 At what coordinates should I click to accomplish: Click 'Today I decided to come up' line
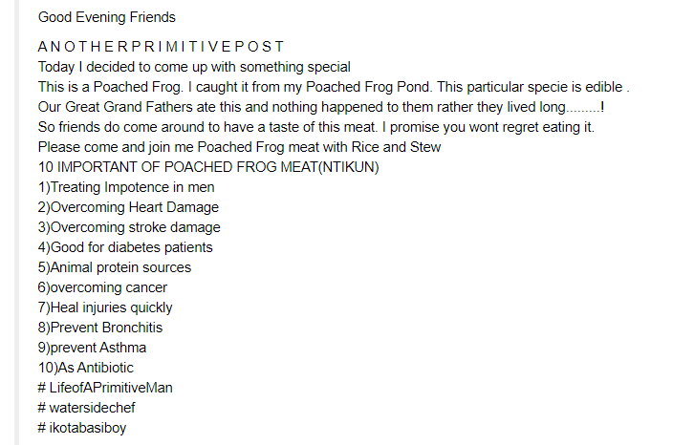pos(194,67)
